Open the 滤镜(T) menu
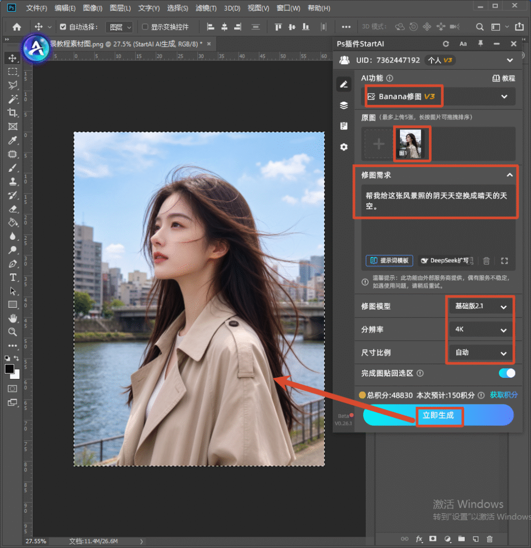This screenshot has width=531, height=548. pos(206,8)
